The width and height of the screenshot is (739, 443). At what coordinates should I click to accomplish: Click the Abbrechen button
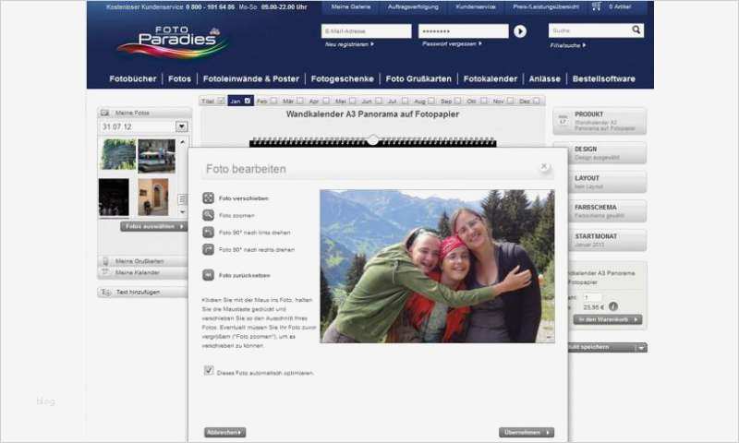click(224, 432)
